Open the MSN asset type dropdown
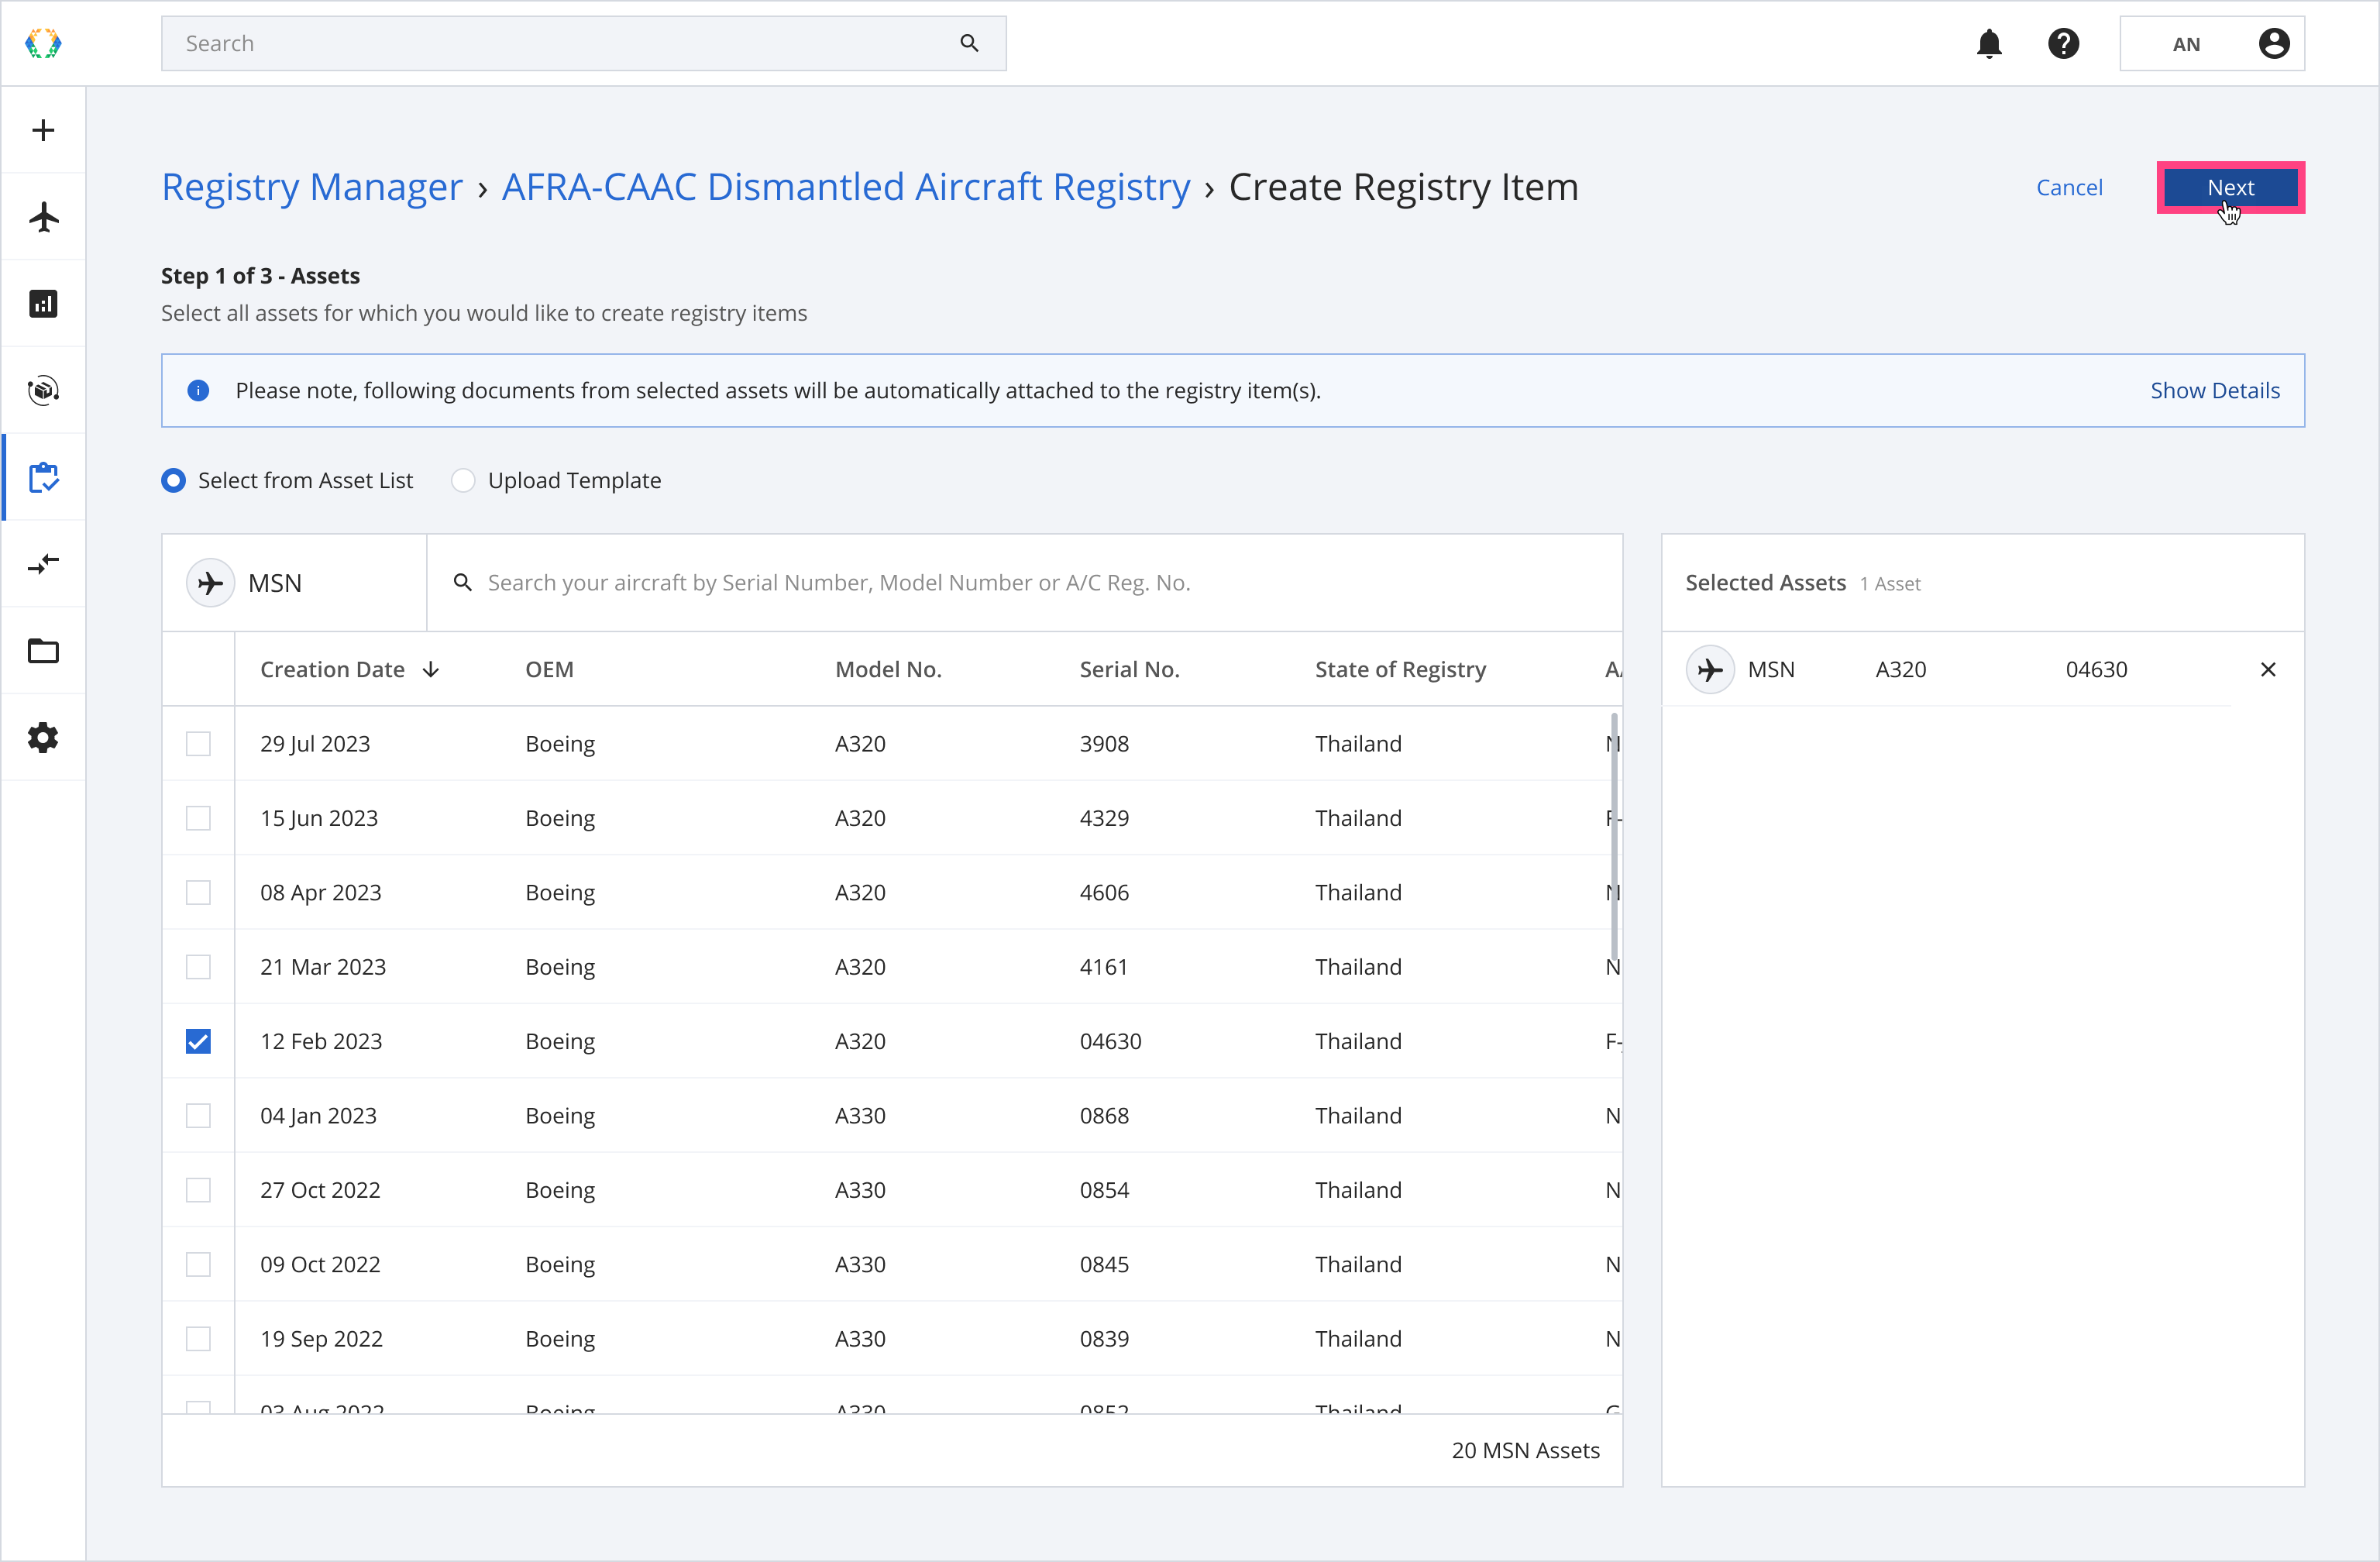 point(294,583)
